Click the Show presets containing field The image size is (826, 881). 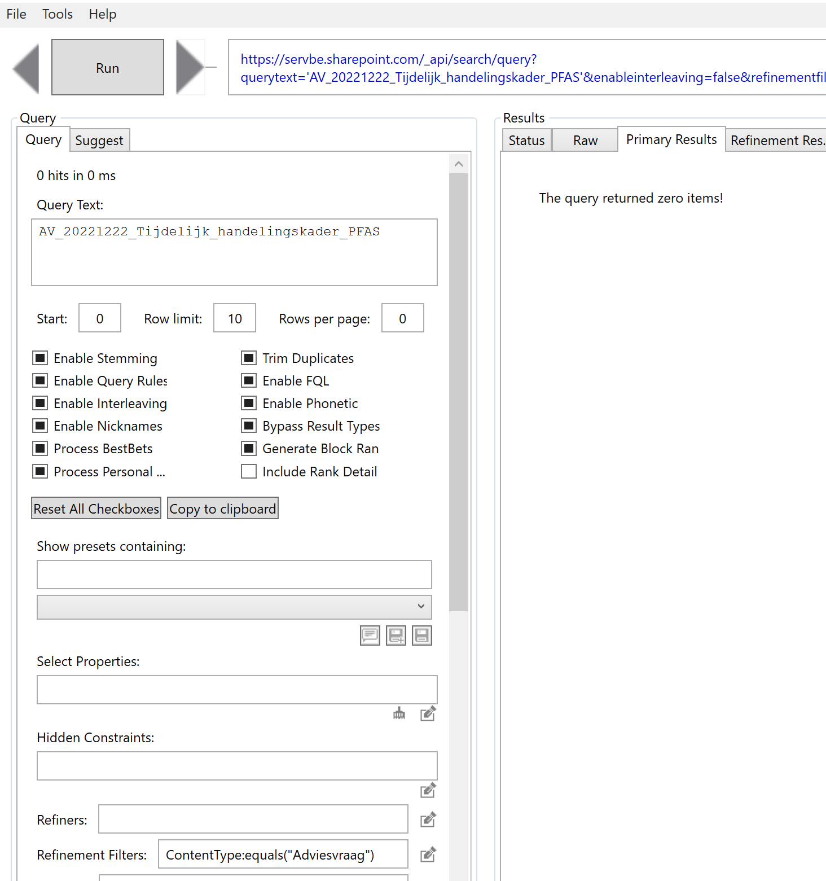(234, 575)
